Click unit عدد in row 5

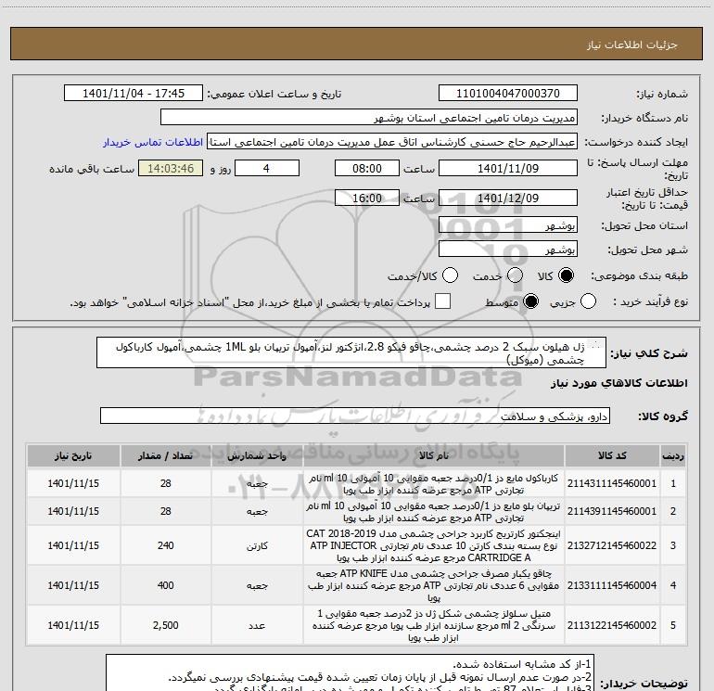(257, 625)
